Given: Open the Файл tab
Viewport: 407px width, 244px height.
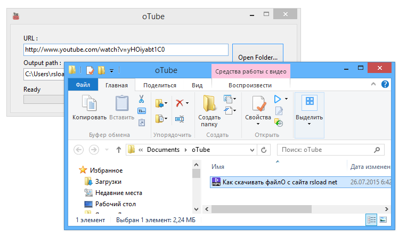Looking at the screenshot, I should (x=83, y=85).
